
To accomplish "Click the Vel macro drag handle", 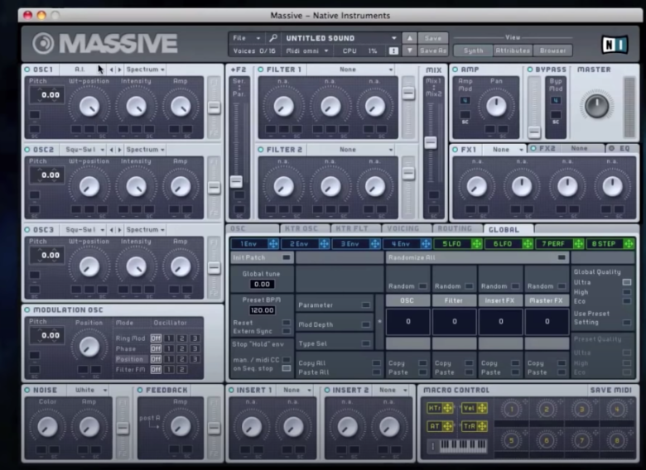I will (x=482, y=408).
